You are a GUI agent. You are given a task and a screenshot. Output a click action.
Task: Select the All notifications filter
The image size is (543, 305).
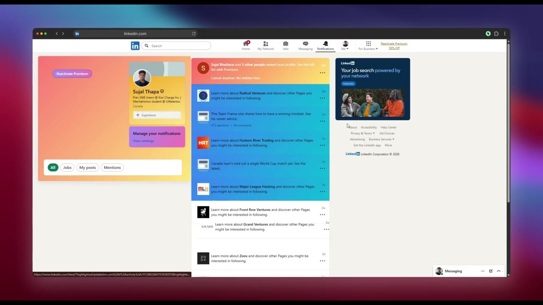click(53, 167)
